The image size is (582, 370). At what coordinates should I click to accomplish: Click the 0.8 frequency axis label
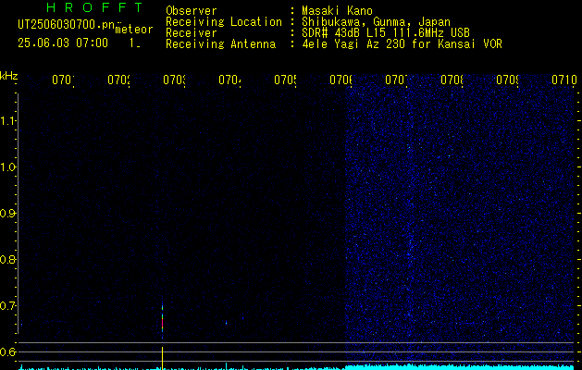7,259
